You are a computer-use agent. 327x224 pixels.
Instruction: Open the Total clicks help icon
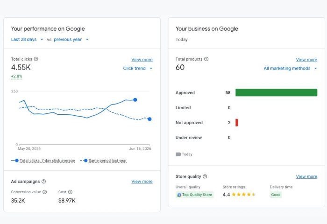click(x=36, y=59)
